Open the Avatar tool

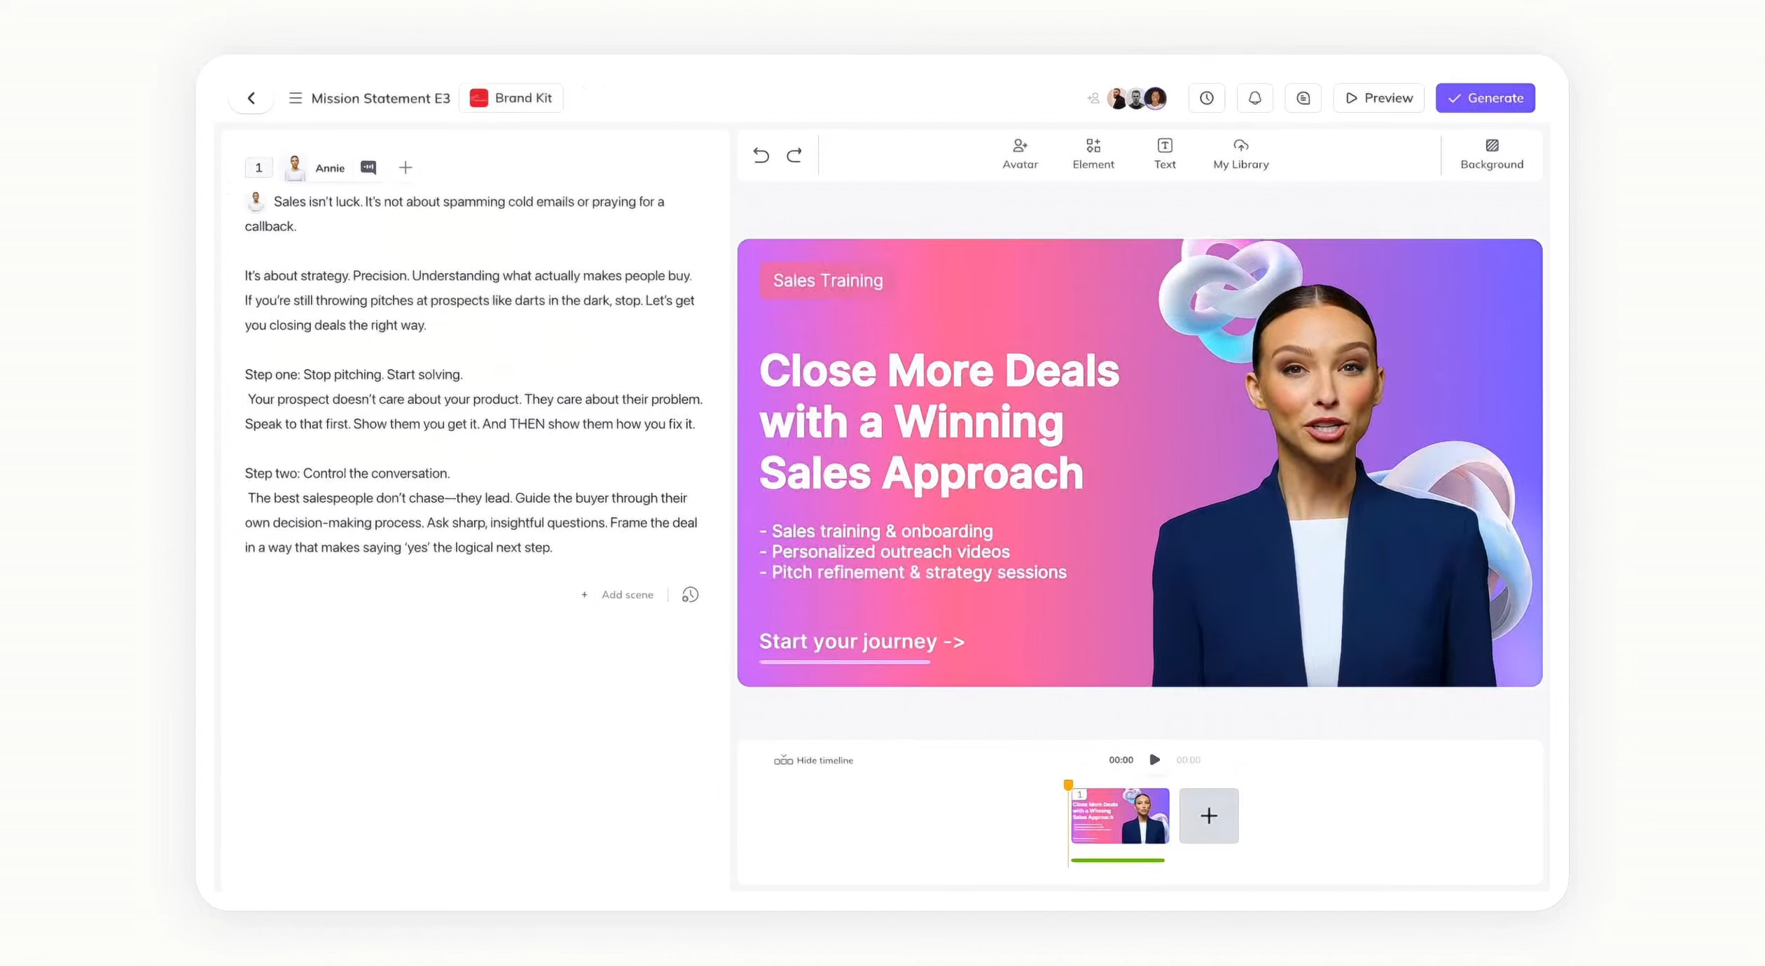point(1020,154)
